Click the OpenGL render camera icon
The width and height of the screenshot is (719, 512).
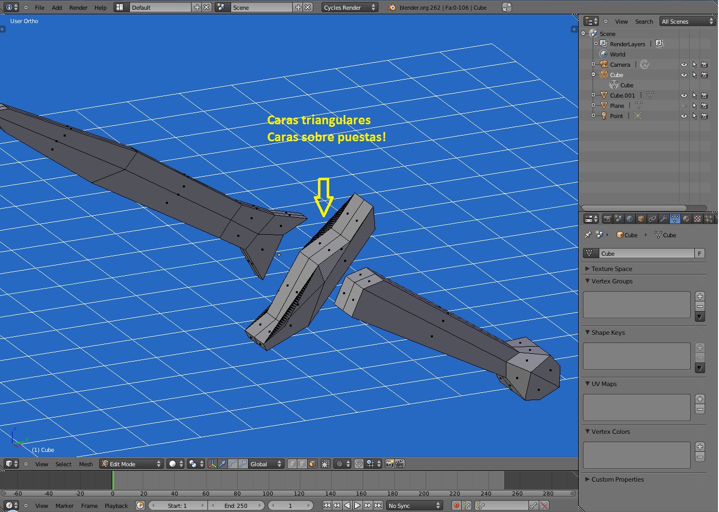(389, 464)
